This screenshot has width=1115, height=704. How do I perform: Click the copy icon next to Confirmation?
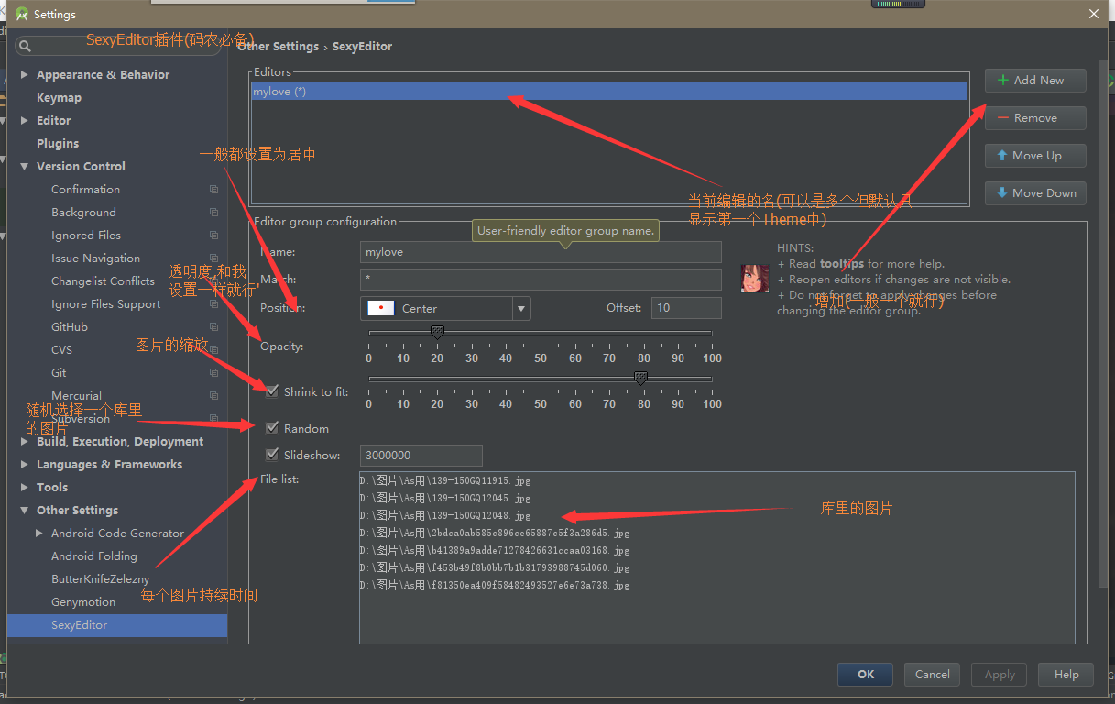[213, 190]
